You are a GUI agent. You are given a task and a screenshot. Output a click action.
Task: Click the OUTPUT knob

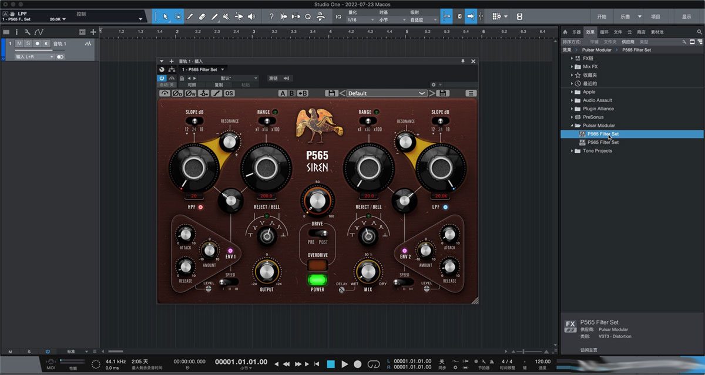[267, 271]
